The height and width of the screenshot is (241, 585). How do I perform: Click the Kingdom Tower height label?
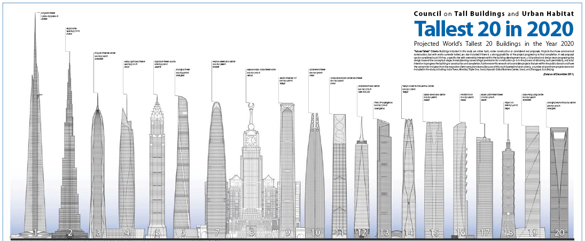pyautogui.click(x=50, y=15)
